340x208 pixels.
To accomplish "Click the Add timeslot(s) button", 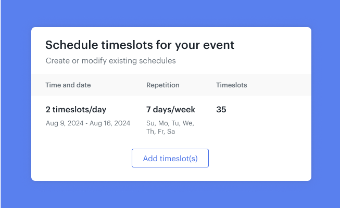I will click(170, 158).
